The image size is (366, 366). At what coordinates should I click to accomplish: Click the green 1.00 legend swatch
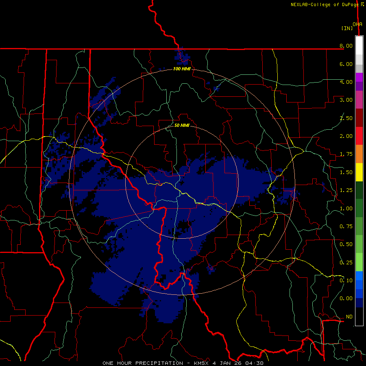point(359,208)
